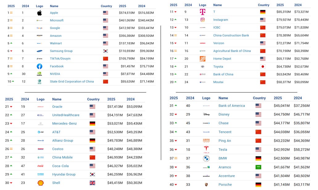Click ICBC's 2025 value $79,073M
Image resolution: width=318 pixels, height=190 pixels.
[283, 27]
